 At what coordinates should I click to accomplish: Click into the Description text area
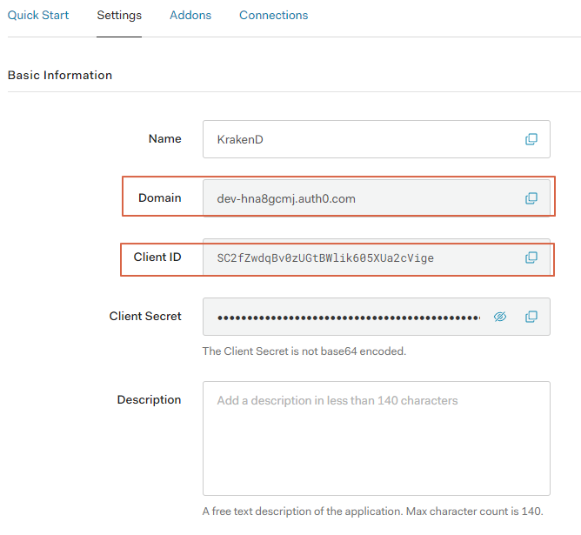[377, 438]
